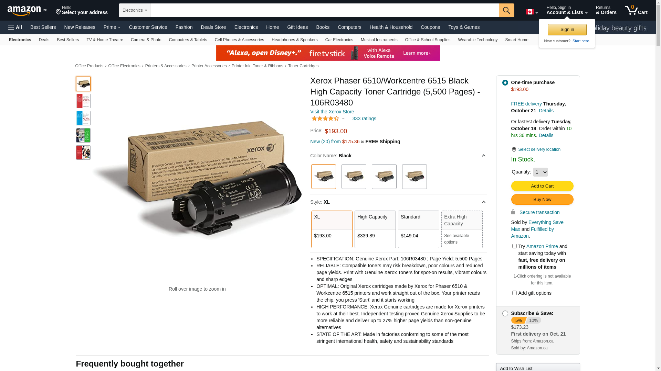This screenshot has width=661, height=371.
Task: Check the Add gift options checkbox
Action: coord(514,293)
